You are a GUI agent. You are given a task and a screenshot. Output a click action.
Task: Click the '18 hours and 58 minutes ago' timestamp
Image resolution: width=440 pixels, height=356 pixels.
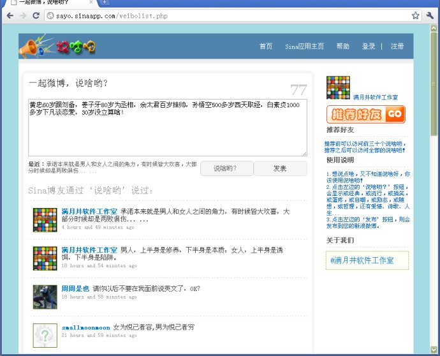pos(99,297)
